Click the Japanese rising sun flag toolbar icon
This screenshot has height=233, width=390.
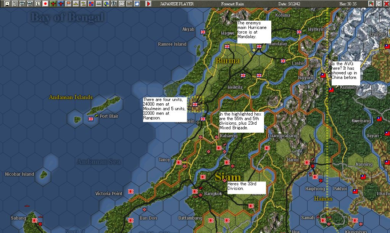coord(45,4)
